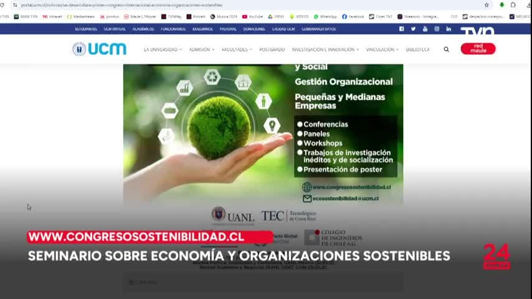Open the despachos bookmark
Viewport: 532px width, 299px height.
tap(483, 17)
